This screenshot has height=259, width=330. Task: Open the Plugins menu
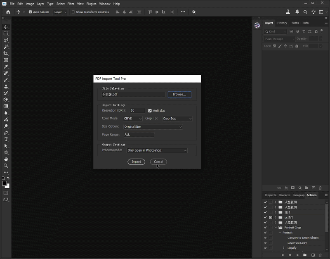pyautogui.click(x=91, y=4)
